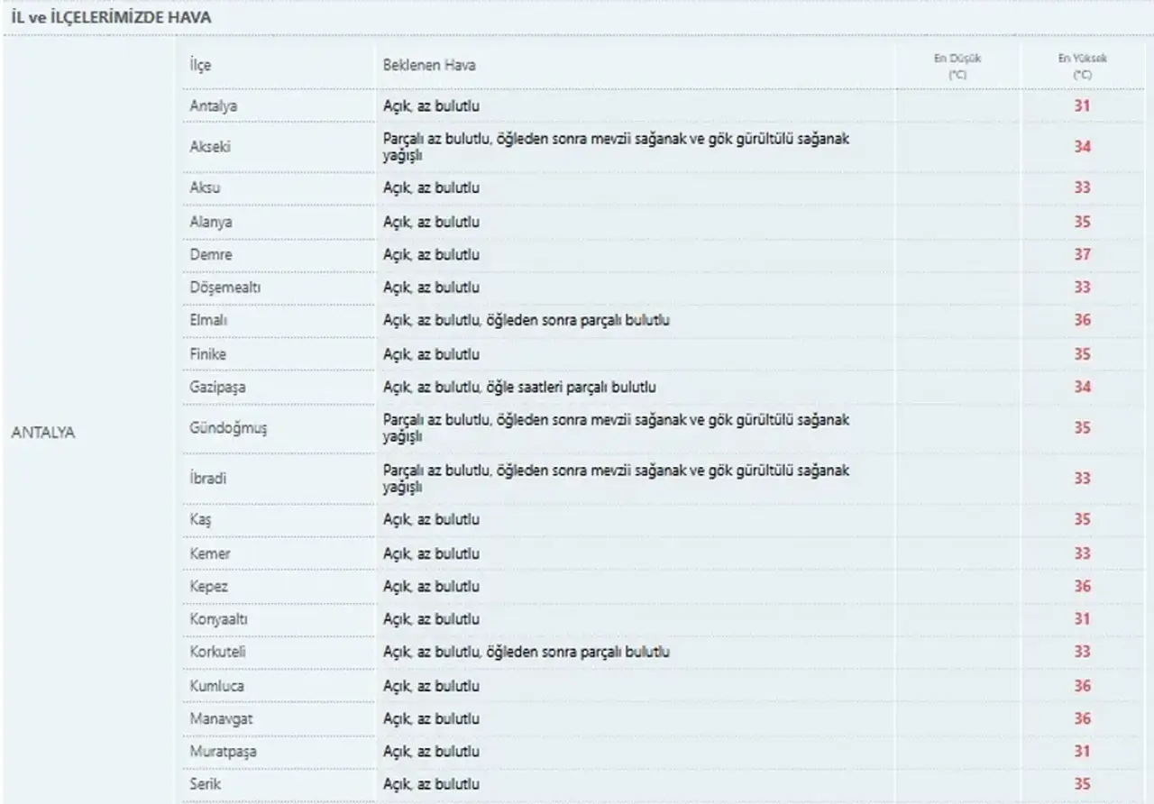Select the İbradi district entry
The image size is (1154, 804).
pos(207,479)
